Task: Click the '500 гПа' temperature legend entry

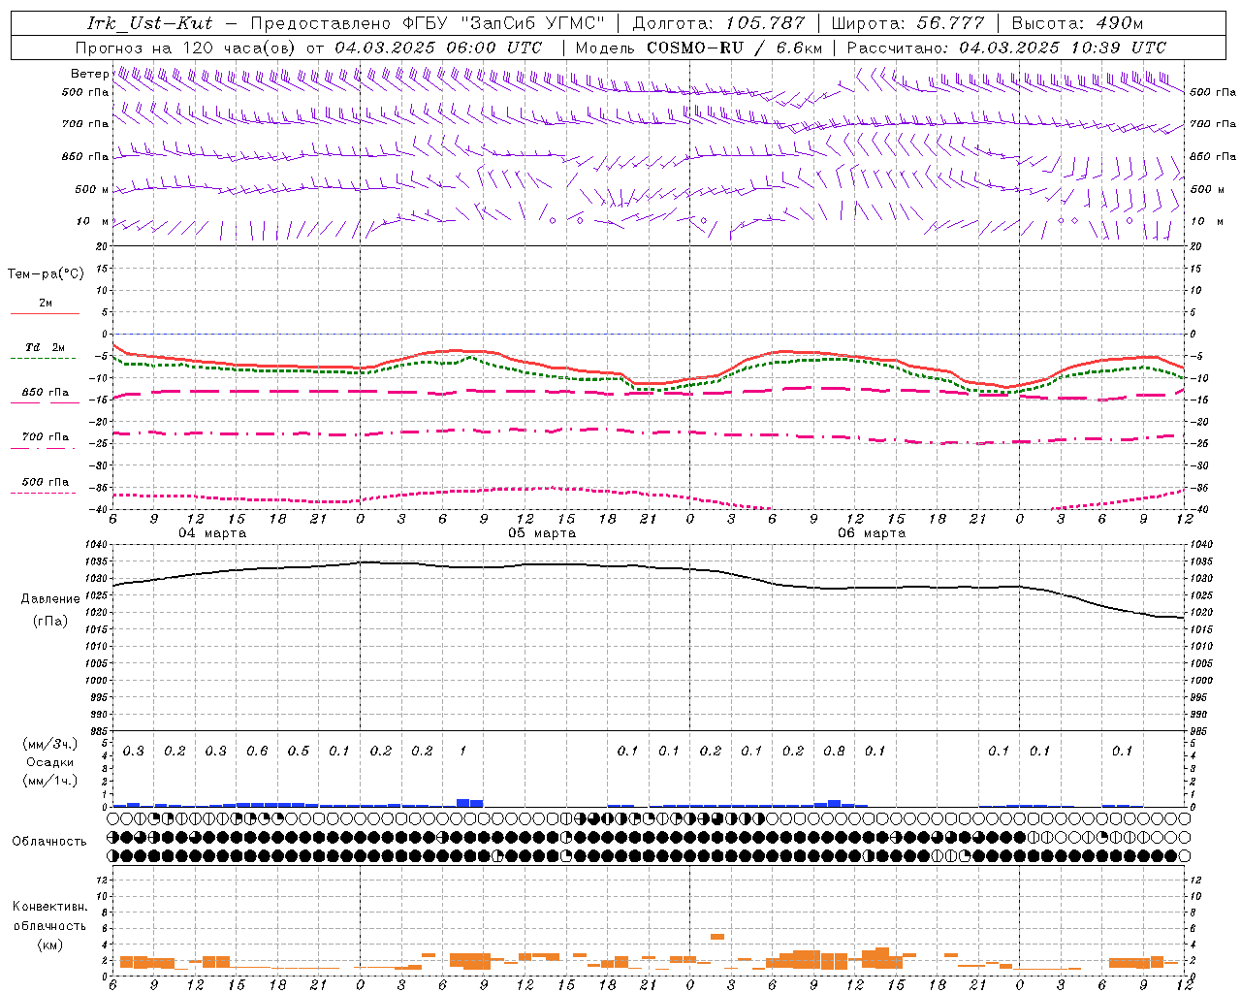Action: (46, 482)
